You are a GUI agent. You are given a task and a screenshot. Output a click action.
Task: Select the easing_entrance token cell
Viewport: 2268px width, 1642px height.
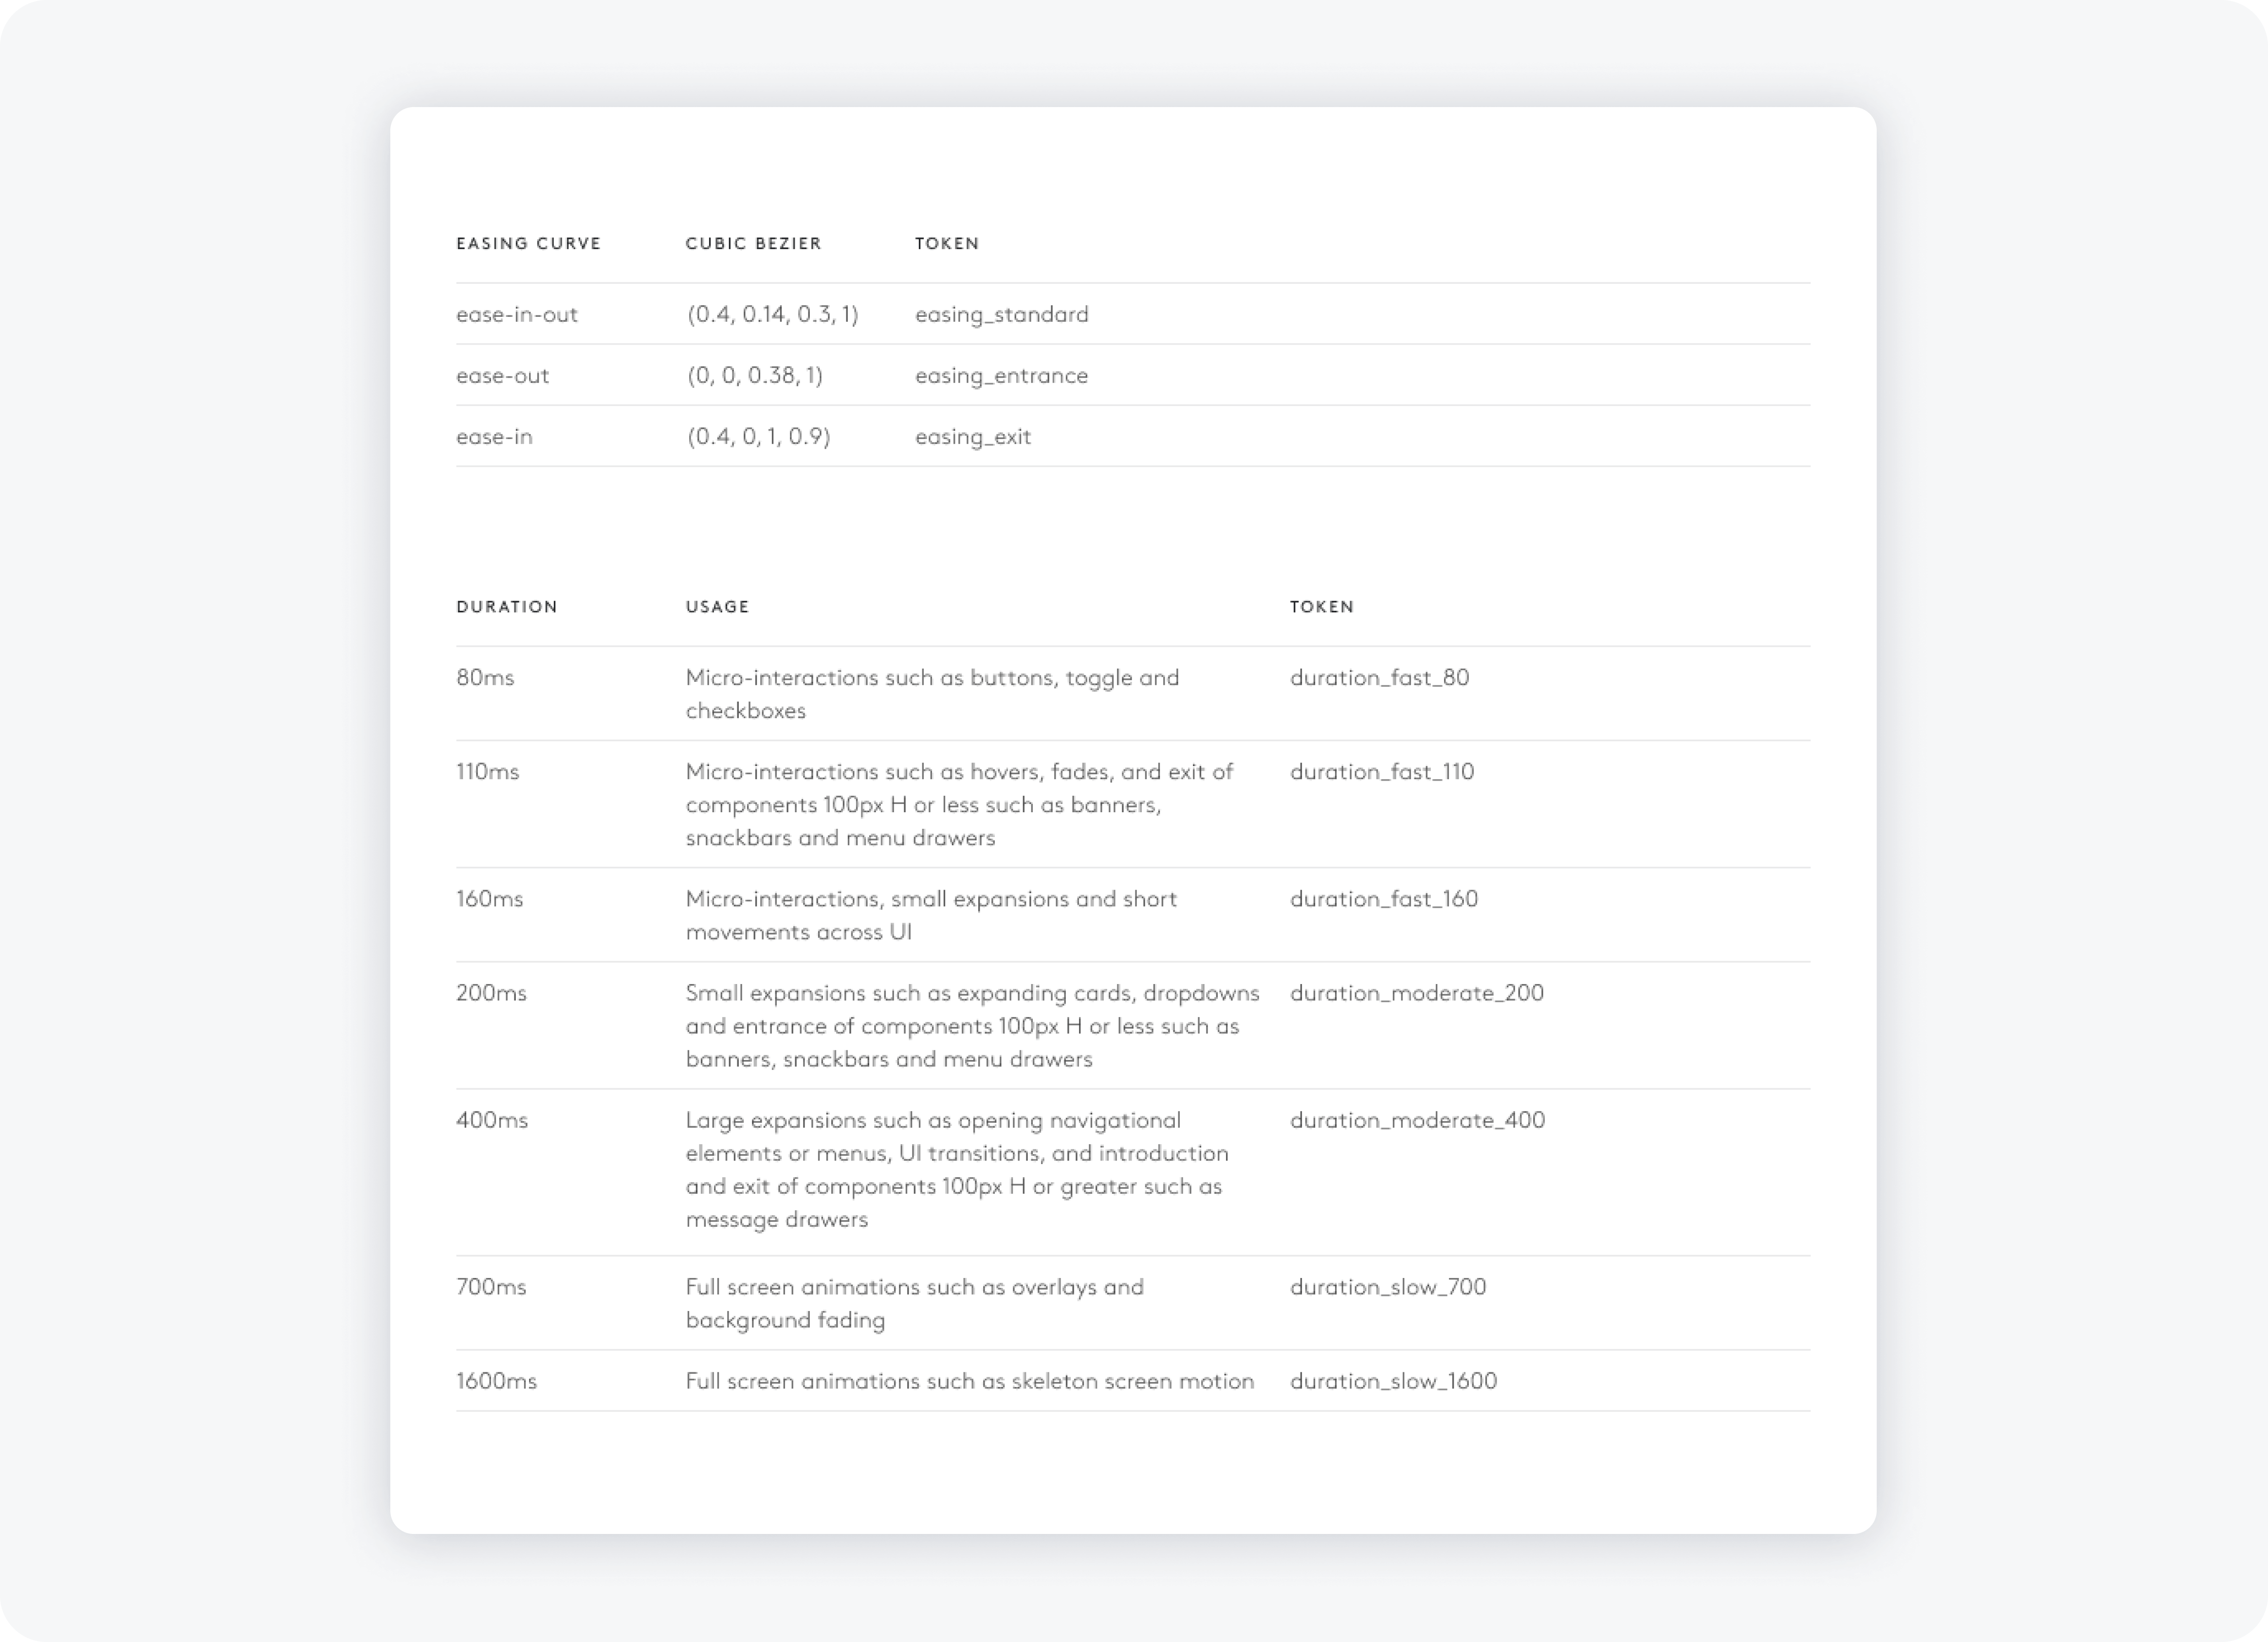[x=1001, y=375]
